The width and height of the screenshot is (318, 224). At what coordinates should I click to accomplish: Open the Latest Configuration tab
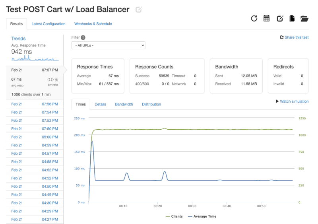point(48,24)
